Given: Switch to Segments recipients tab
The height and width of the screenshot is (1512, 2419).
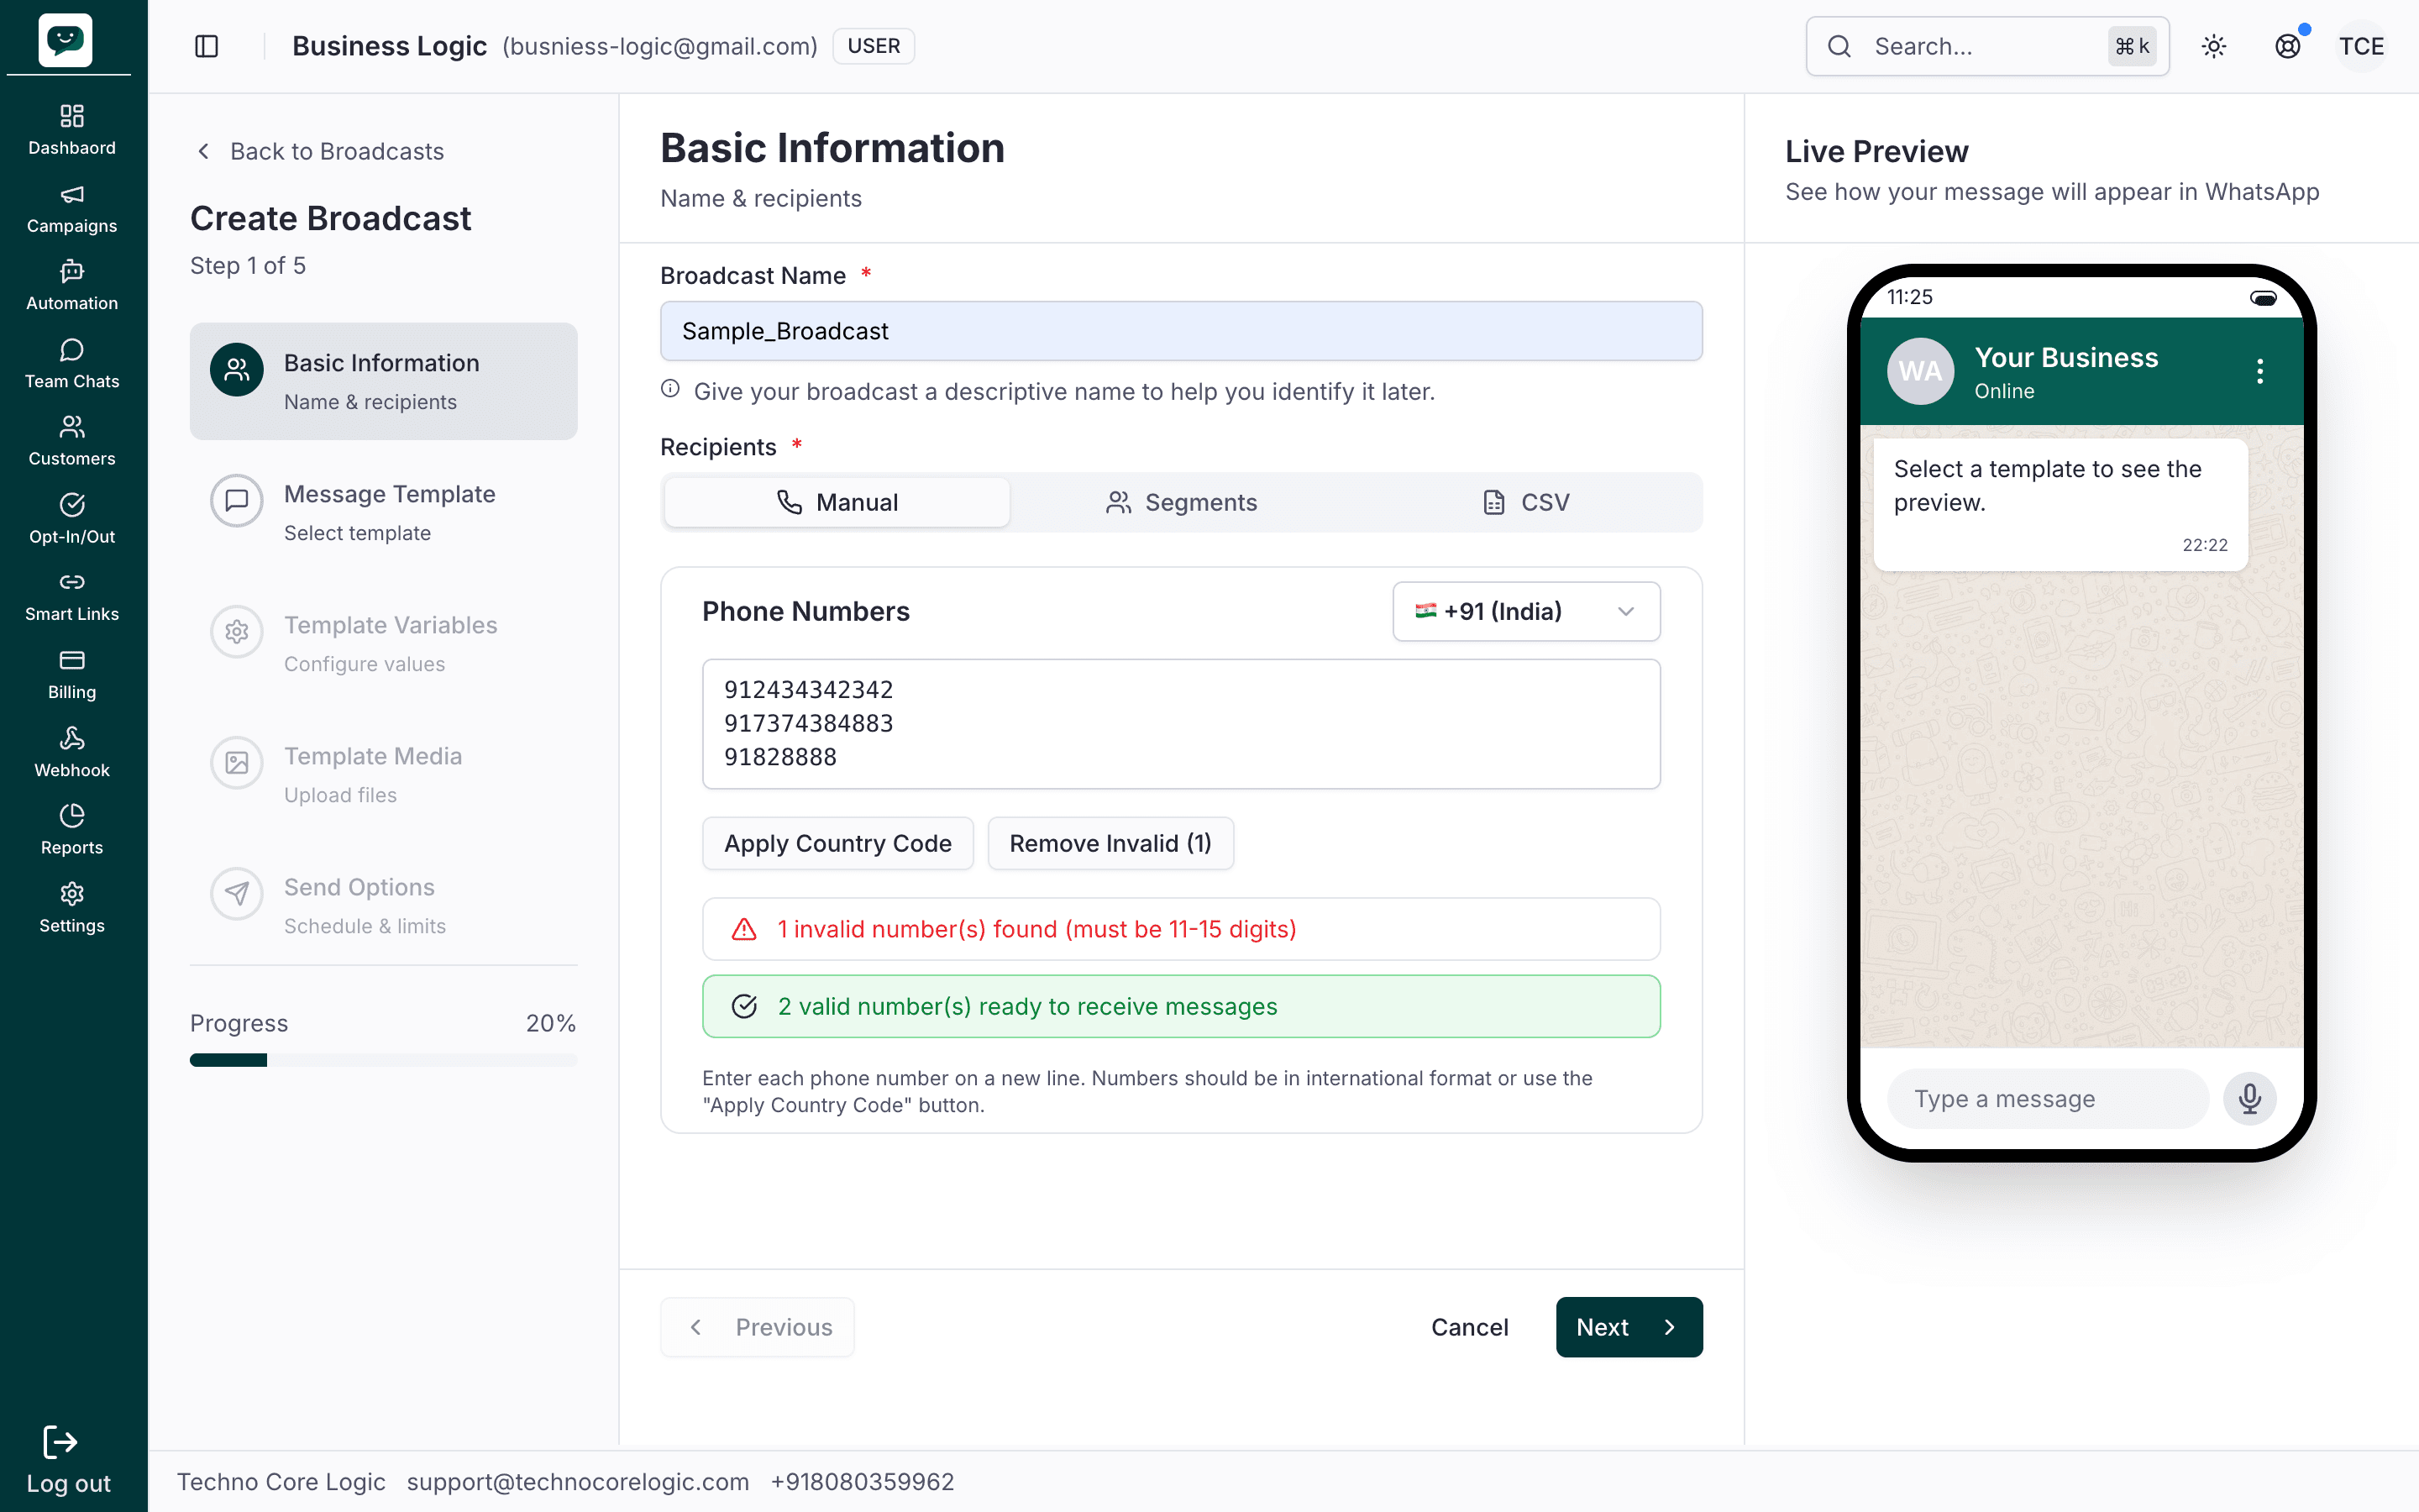Looking at the screenshot, I should coord(1182,502).
